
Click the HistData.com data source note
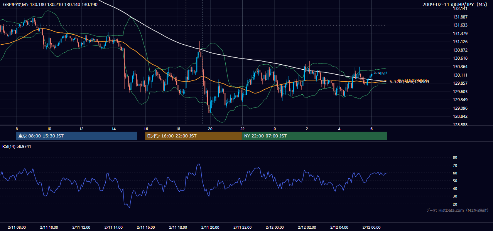point(457,210)
